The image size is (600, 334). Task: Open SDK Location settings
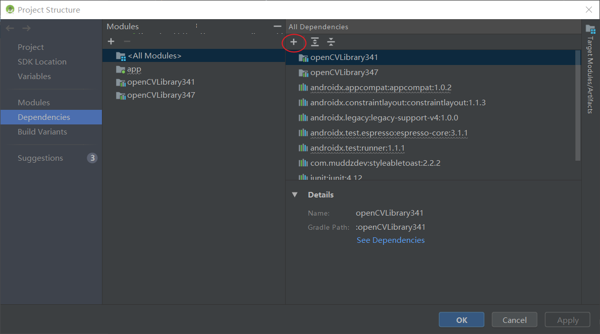(x=42, y=61)
